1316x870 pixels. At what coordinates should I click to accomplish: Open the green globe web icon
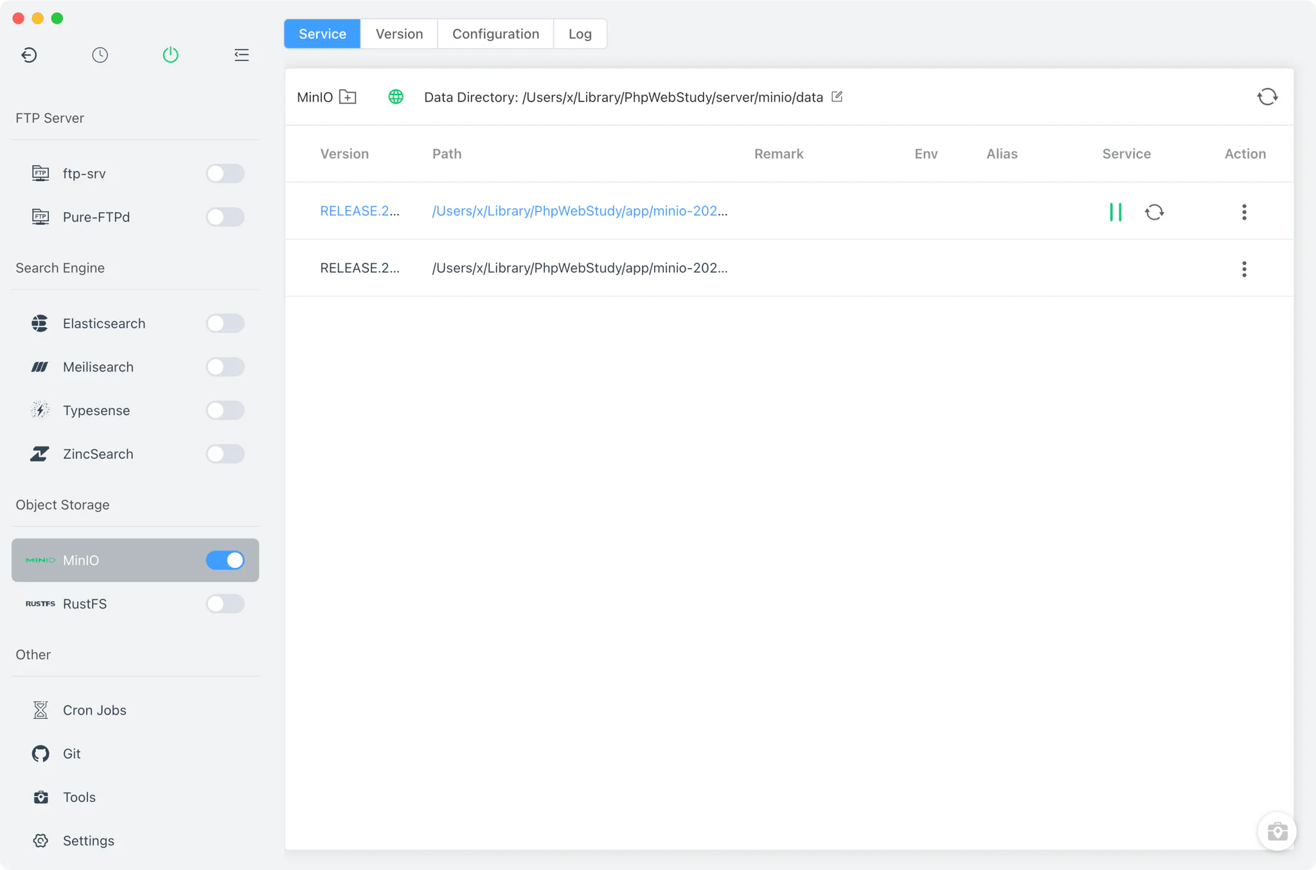click(x=396, y=97)
